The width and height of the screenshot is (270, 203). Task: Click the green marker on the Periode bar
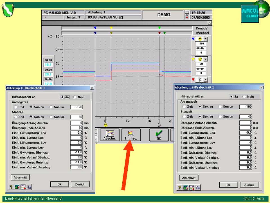point(159,28)
